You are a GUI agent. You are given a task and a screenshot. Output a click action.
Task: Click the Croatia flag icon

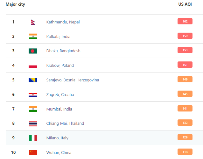tap(33, 95)
